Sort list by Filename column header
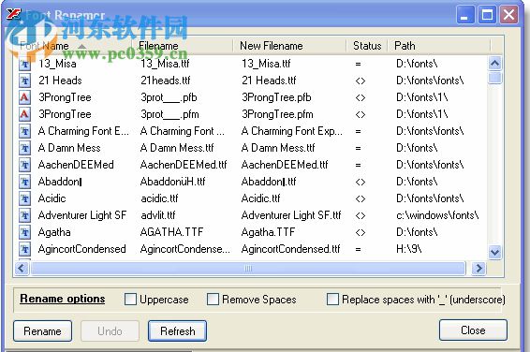The height and width of the screenshot is (352, 530). pyautogui.click(x=183, y=46)
